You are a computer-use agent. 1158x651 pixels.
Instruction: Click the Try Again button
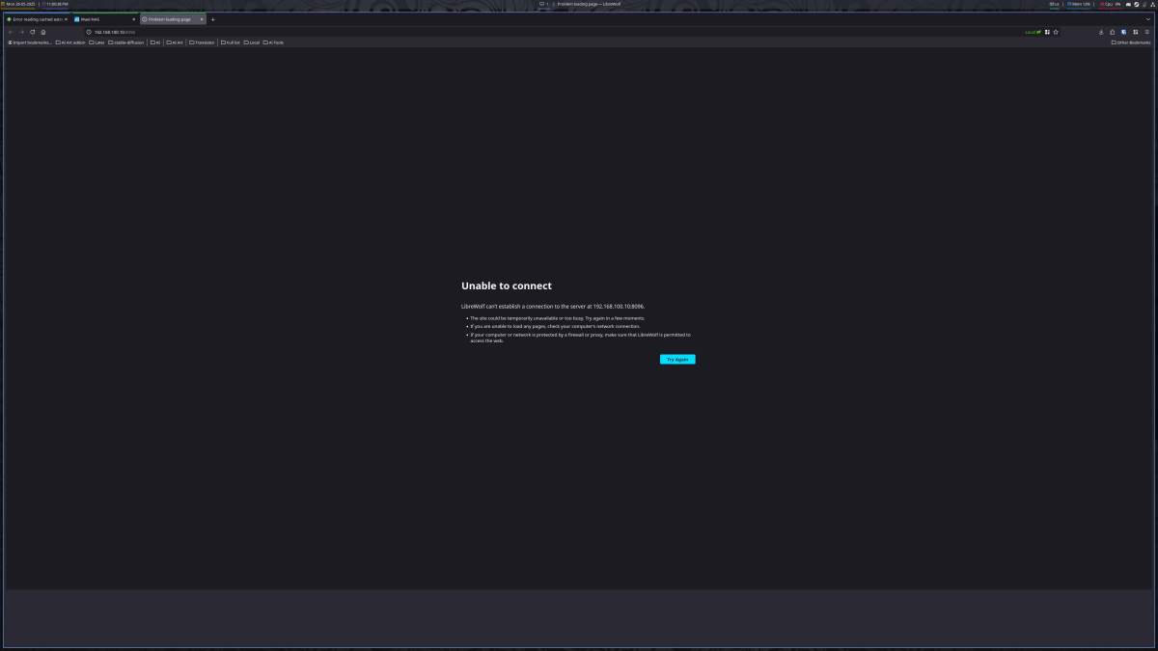coord(676,359)
